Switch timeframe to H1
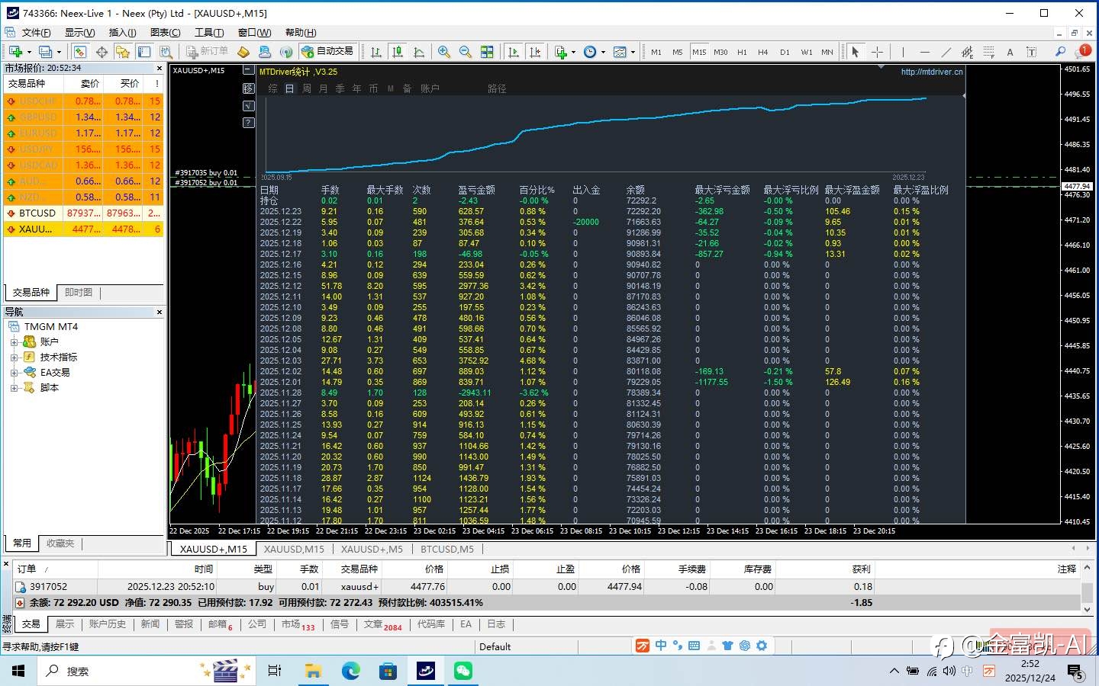The height and width of the screenshot is (686, 1099). (x=742, y=52)
